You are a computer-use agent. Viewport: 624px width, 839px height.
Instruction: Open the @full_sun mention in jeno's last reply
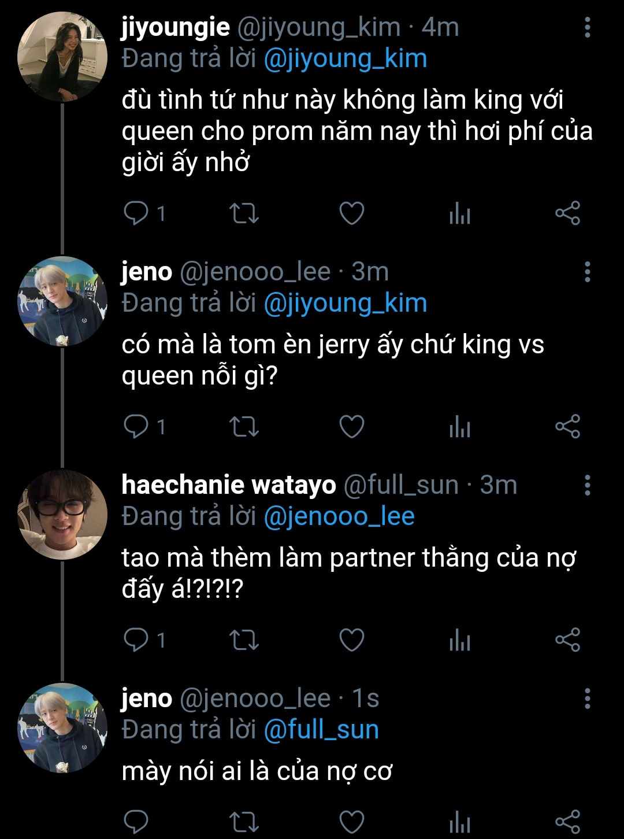pyautogui.click(x=321, y=730)
